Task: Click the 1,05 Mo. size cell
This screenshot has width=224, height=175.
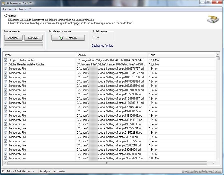Action: [154, 158]
